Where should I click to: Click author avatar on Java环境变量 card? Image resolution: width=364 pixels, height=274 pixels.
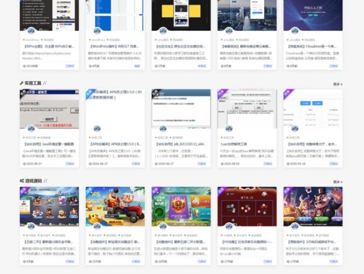31,128
